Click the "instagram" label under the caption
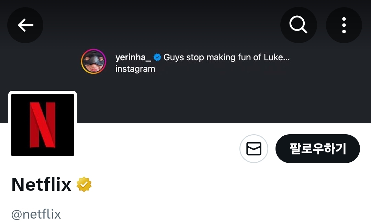Screen dimensions: 371x222 point(135,69)
